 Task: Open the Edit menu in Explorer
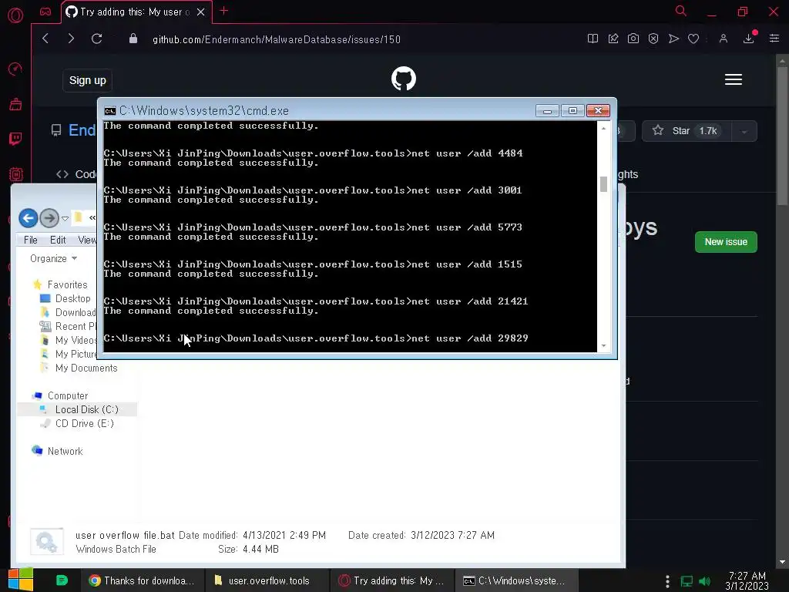click(x=58, y=240)
